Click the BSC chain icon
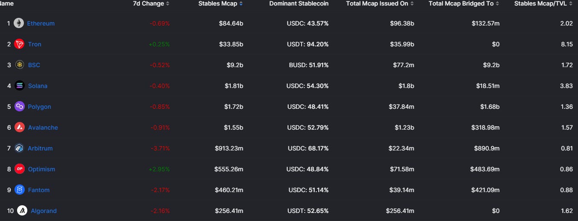 coord(20,65)
